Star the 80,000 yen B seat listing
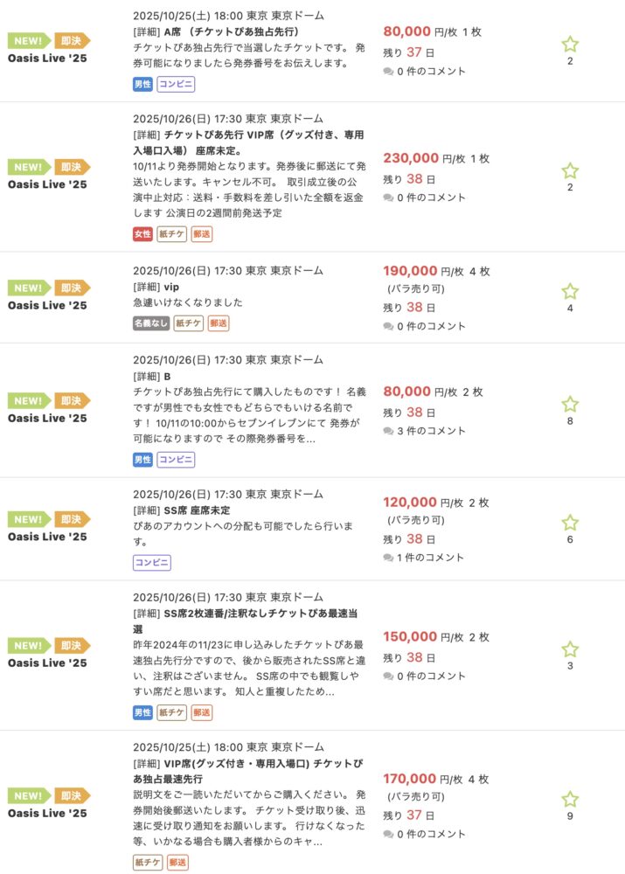The height and width of the screenshot is (874, 625). tap(570, 404)
